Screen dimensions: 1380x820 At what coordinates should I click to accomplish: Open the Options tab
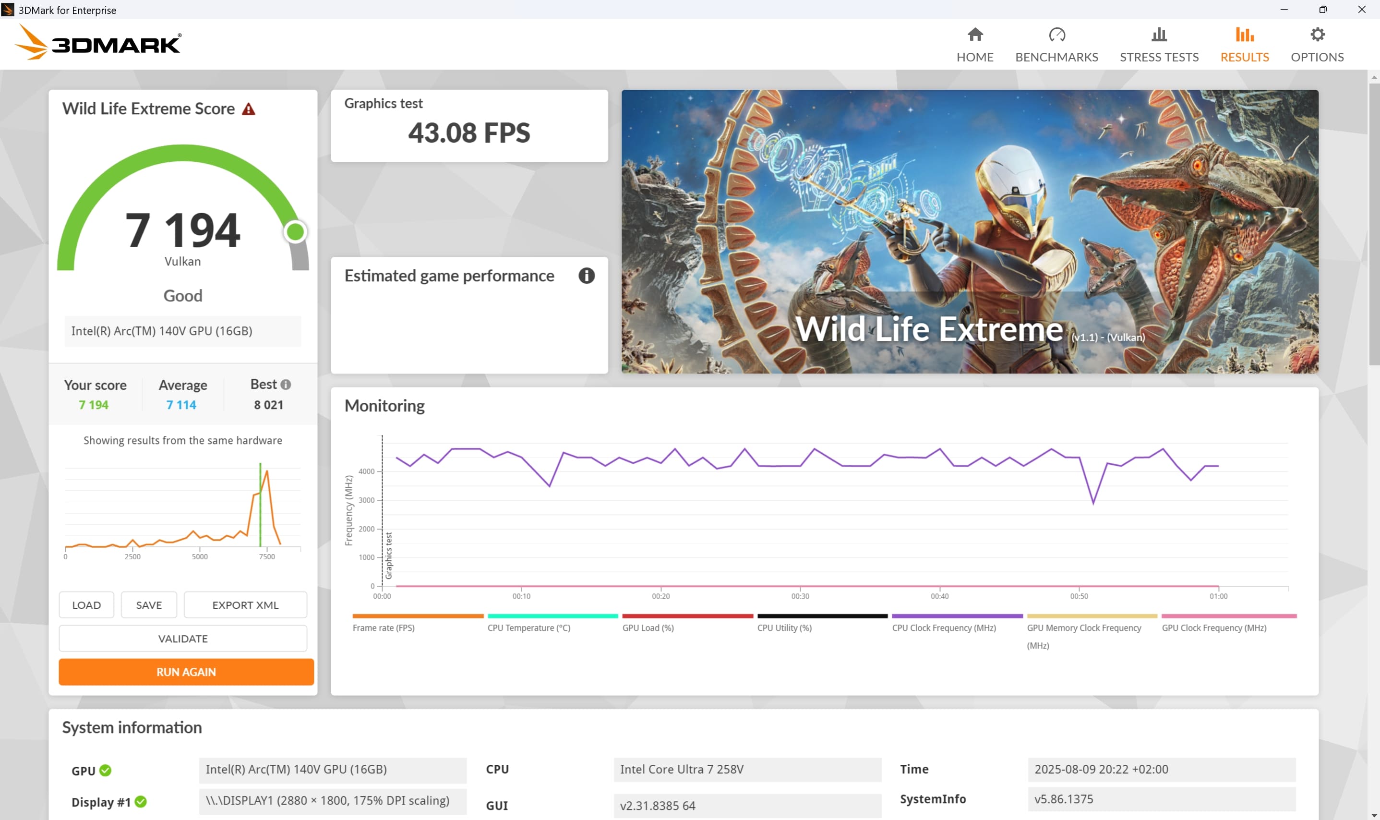[1317, 45]
